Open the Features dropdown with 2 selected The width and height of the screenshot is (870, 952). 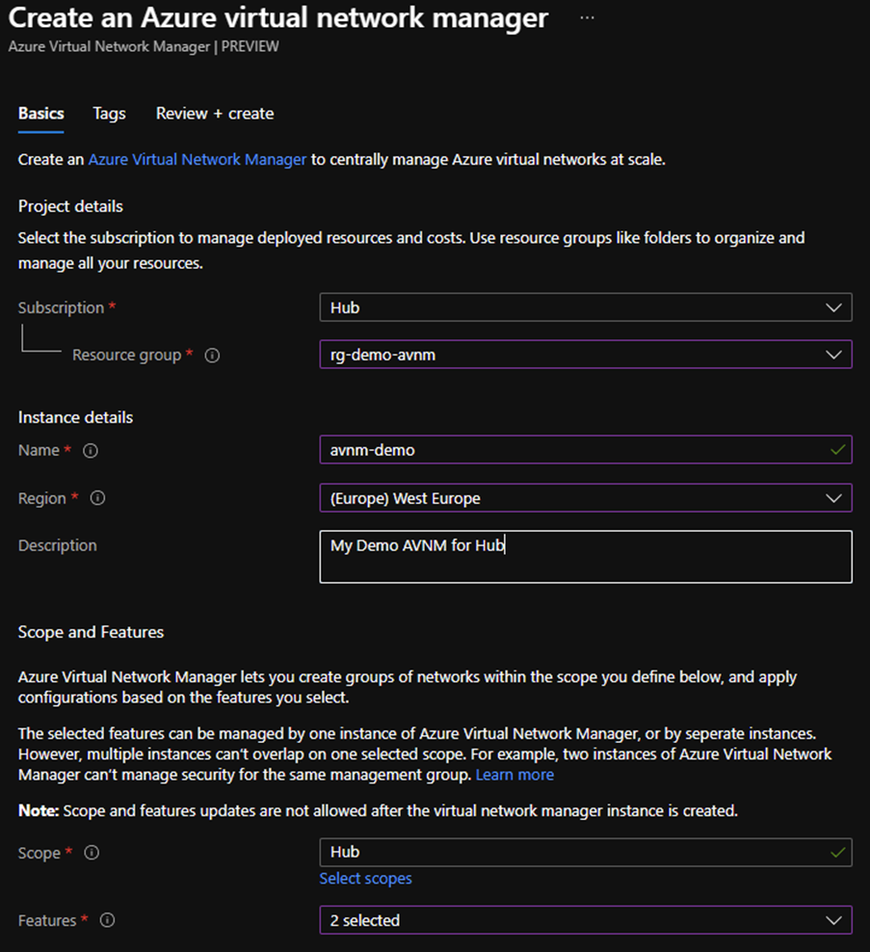586,920
